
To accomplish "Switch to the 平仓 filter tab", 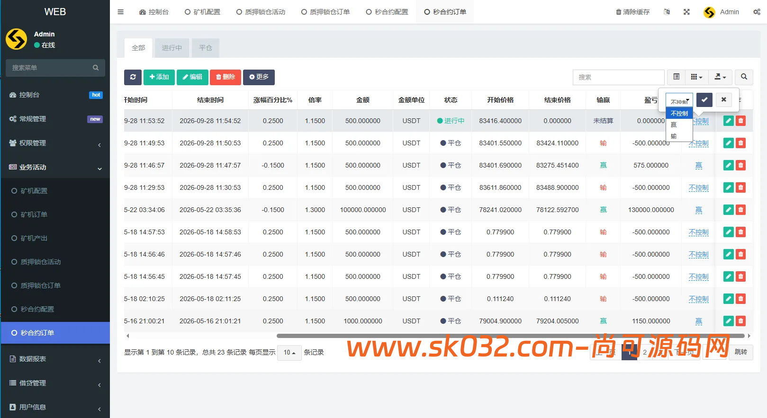I will (x=206, y=48).
